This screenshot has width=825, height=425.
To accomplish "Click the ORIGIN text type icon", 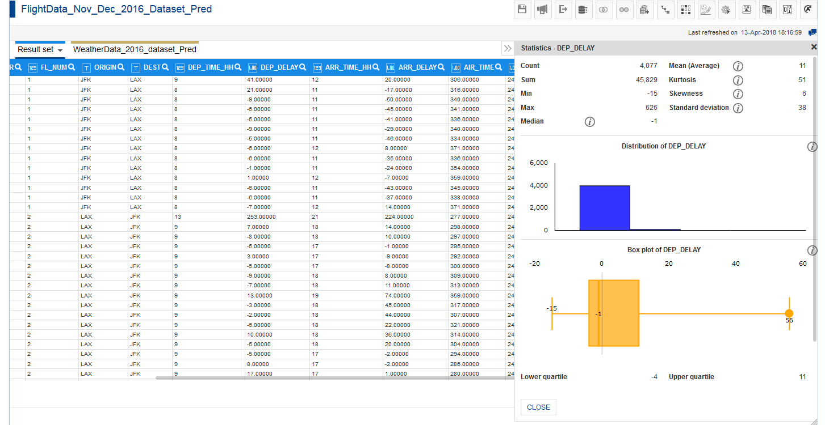I will tap(86, 67).
